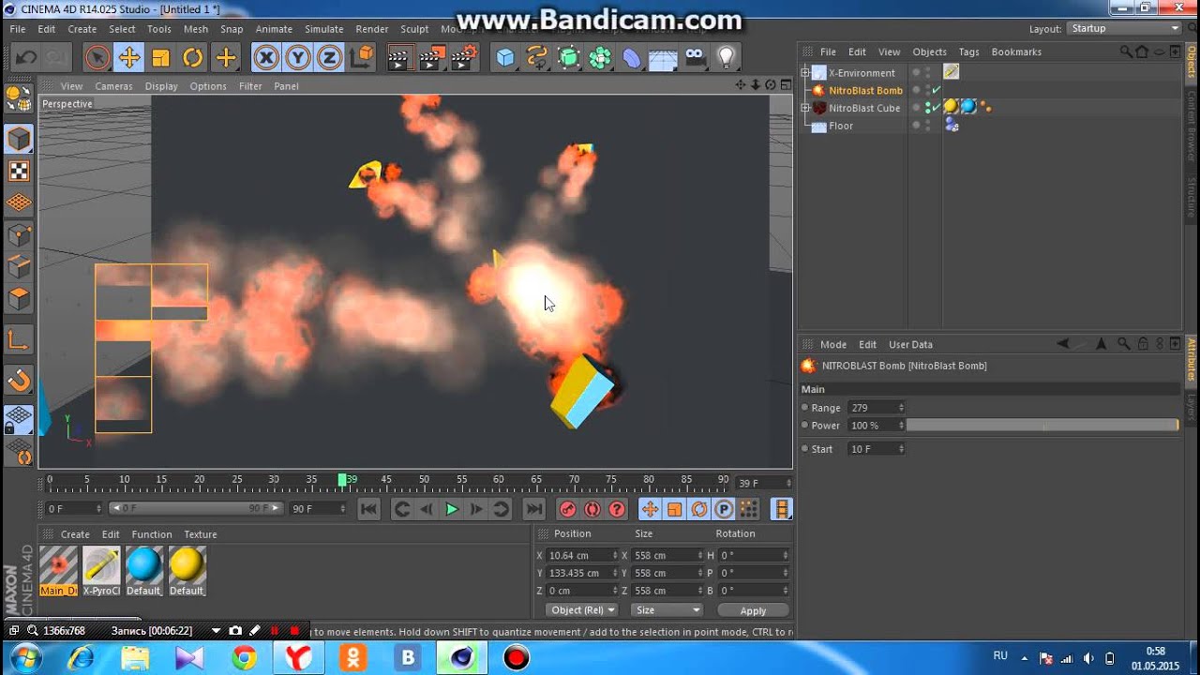Add light object bulb icon

coord(727,58)
